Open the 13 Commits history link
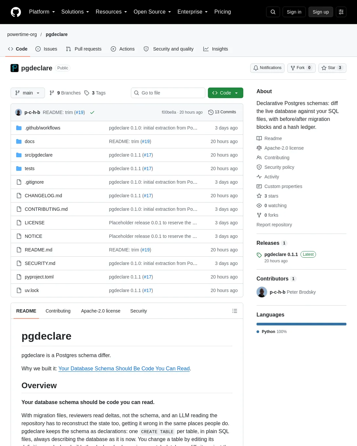 (222, 112)
